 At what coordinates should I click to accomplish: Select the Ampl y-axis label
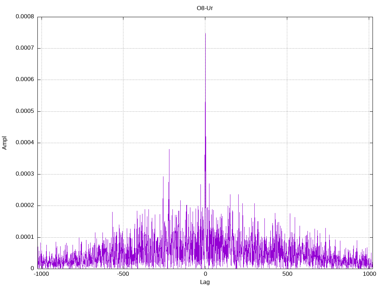(4, 143)
